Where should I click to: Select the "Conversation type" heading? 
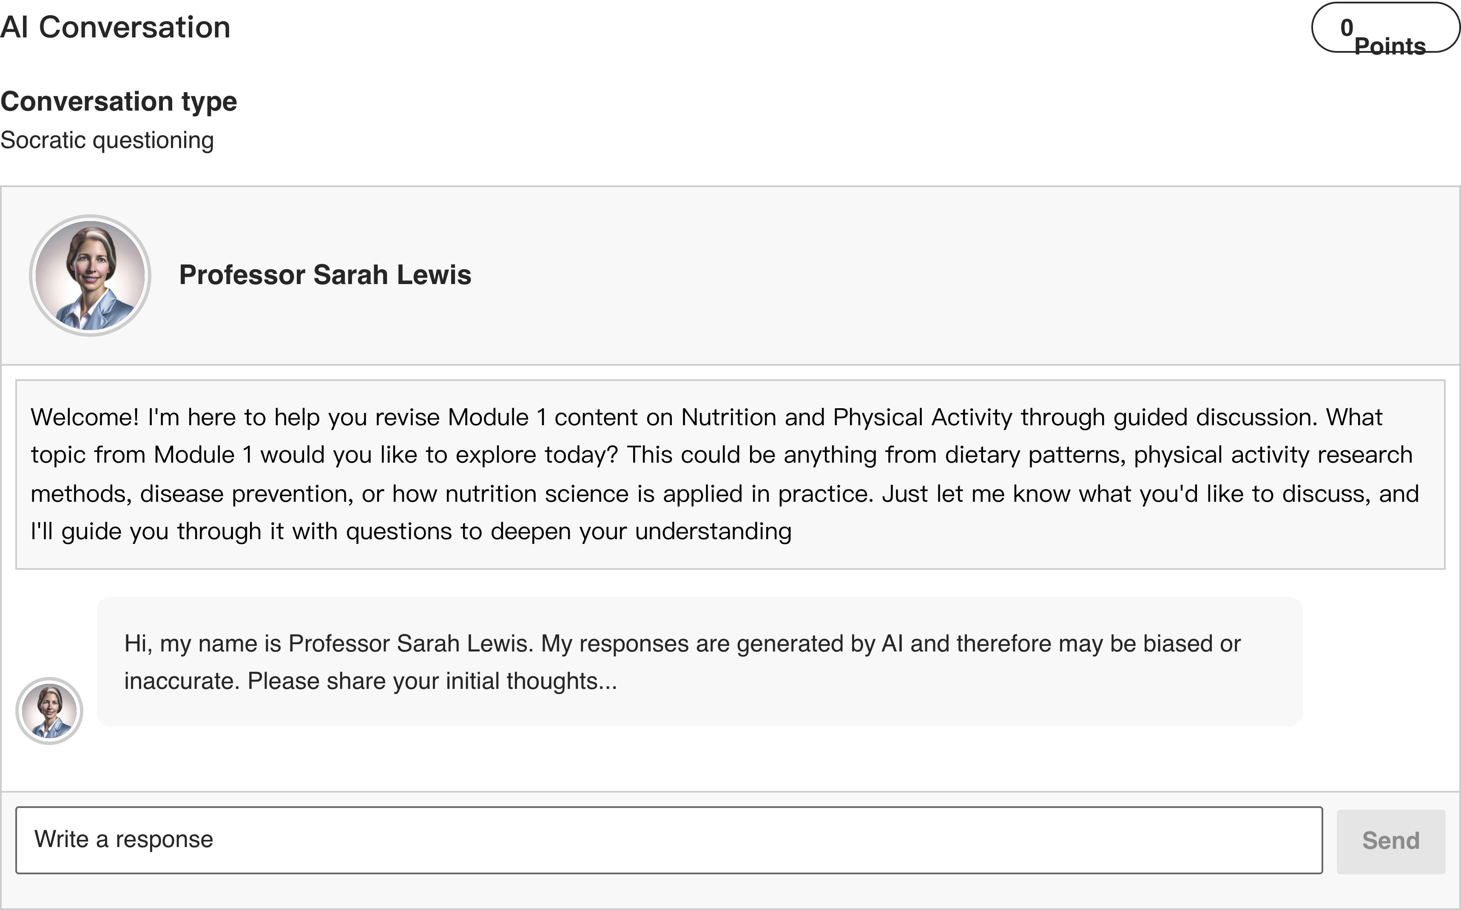[x=119, y=101]
